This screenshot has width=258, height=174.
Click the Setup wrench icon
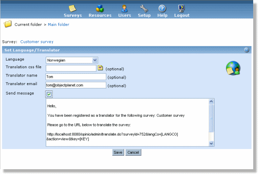click(144, 8)
